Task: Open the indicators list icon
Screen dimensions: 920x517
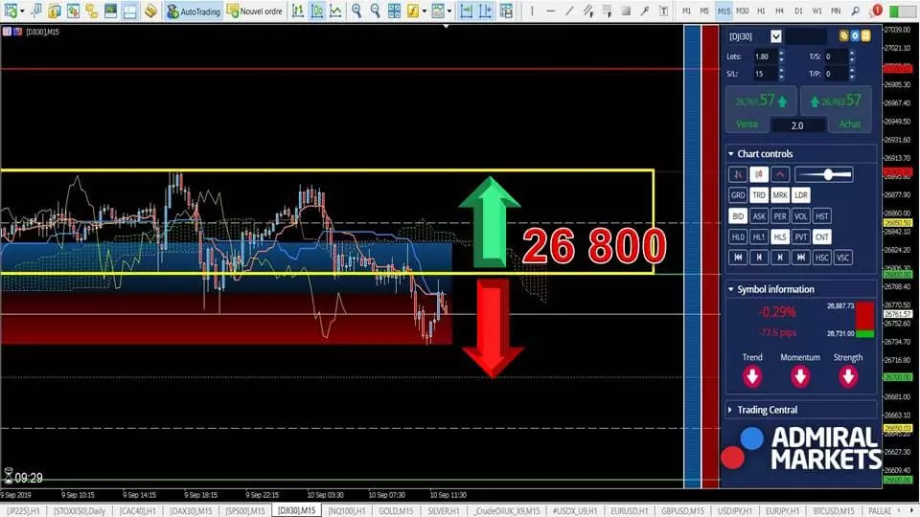Action: tap(413, 11)
